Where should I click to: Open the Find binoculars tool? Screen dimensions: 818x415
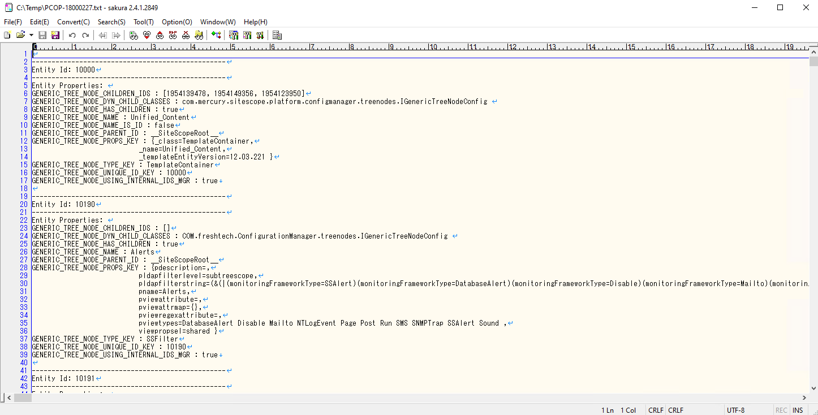[134, 35]
